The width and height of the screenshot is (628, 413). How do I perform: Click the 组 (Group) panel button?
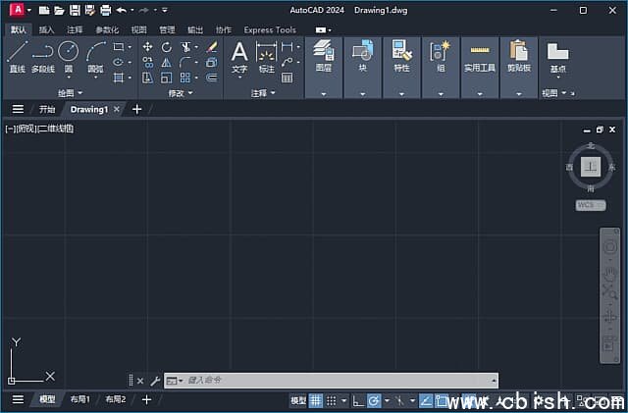click(441, 56)
